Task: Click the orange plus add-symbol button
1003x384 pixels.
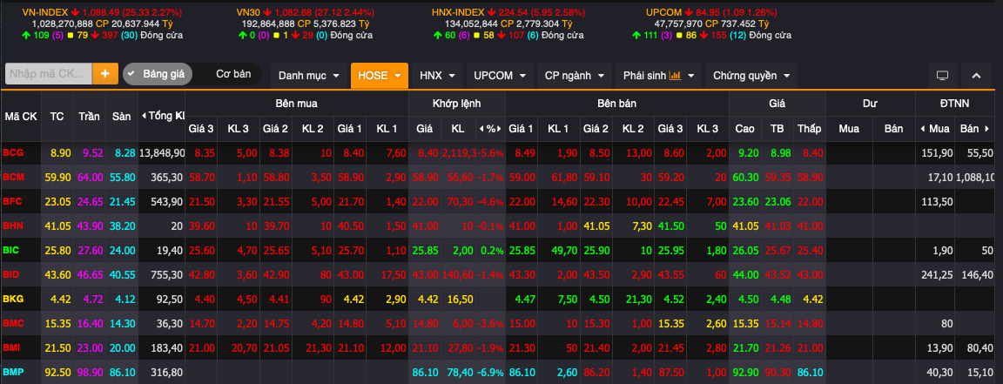Action: tap(105, 74)
